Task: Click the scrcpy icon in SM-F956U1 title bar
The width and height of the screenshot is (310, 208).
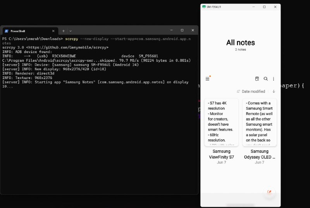Action: tap(204, 7)
